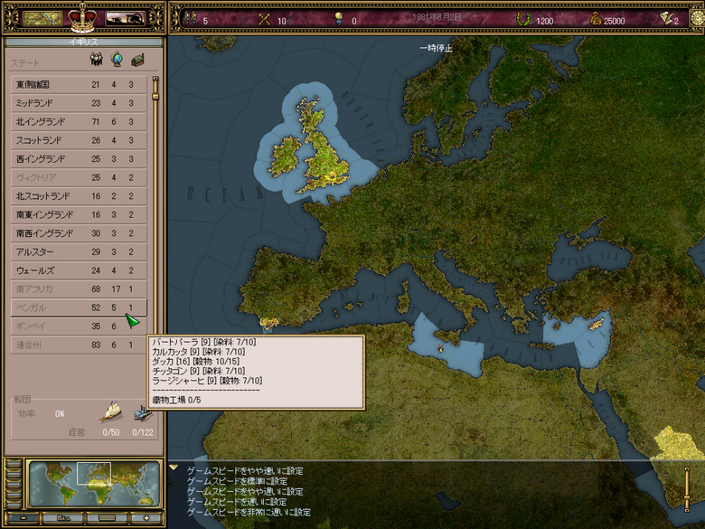Sort states by the globe icon column
705x529 pixels.
click(117, 59)
